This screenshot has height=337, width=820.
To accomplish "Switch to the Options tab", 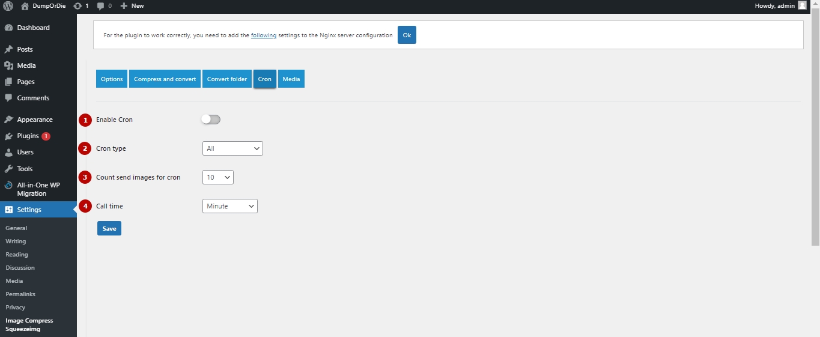I will 112,79.
